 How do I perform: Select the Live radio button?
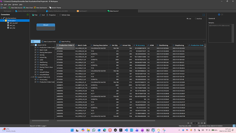tap(187, 19)
